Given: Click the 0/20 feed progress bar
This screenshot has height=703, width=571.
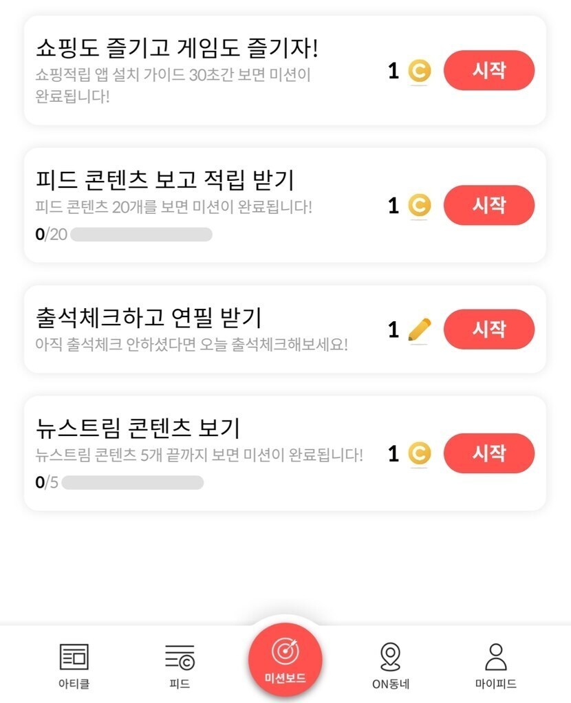Looking at the screenshot, I should coord(141,235).
